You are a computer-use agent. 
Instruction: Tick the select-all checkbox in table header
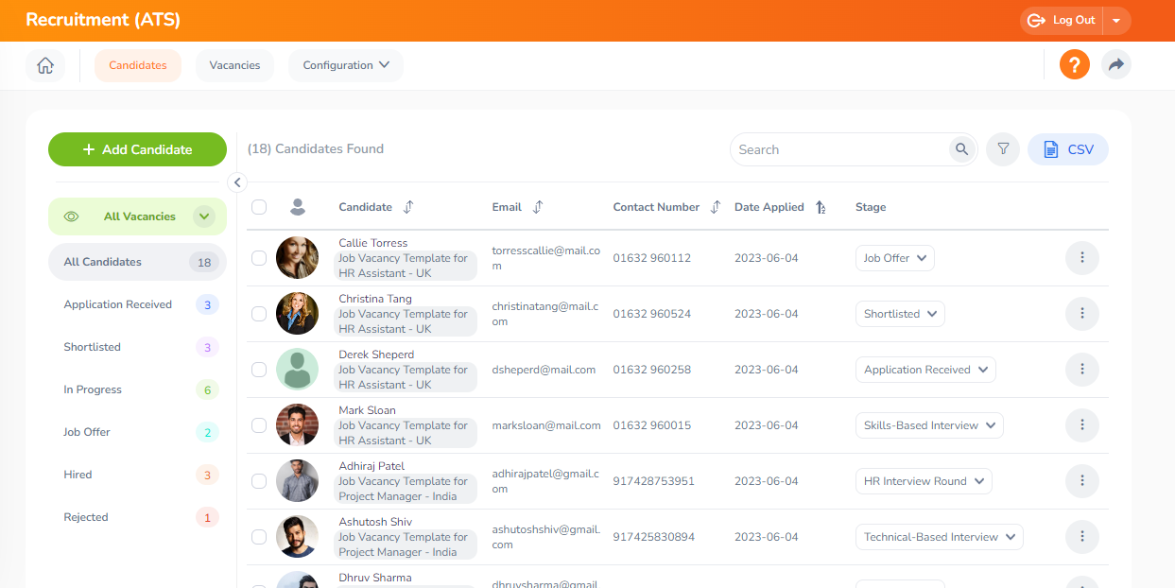click(x=259, y=207)
